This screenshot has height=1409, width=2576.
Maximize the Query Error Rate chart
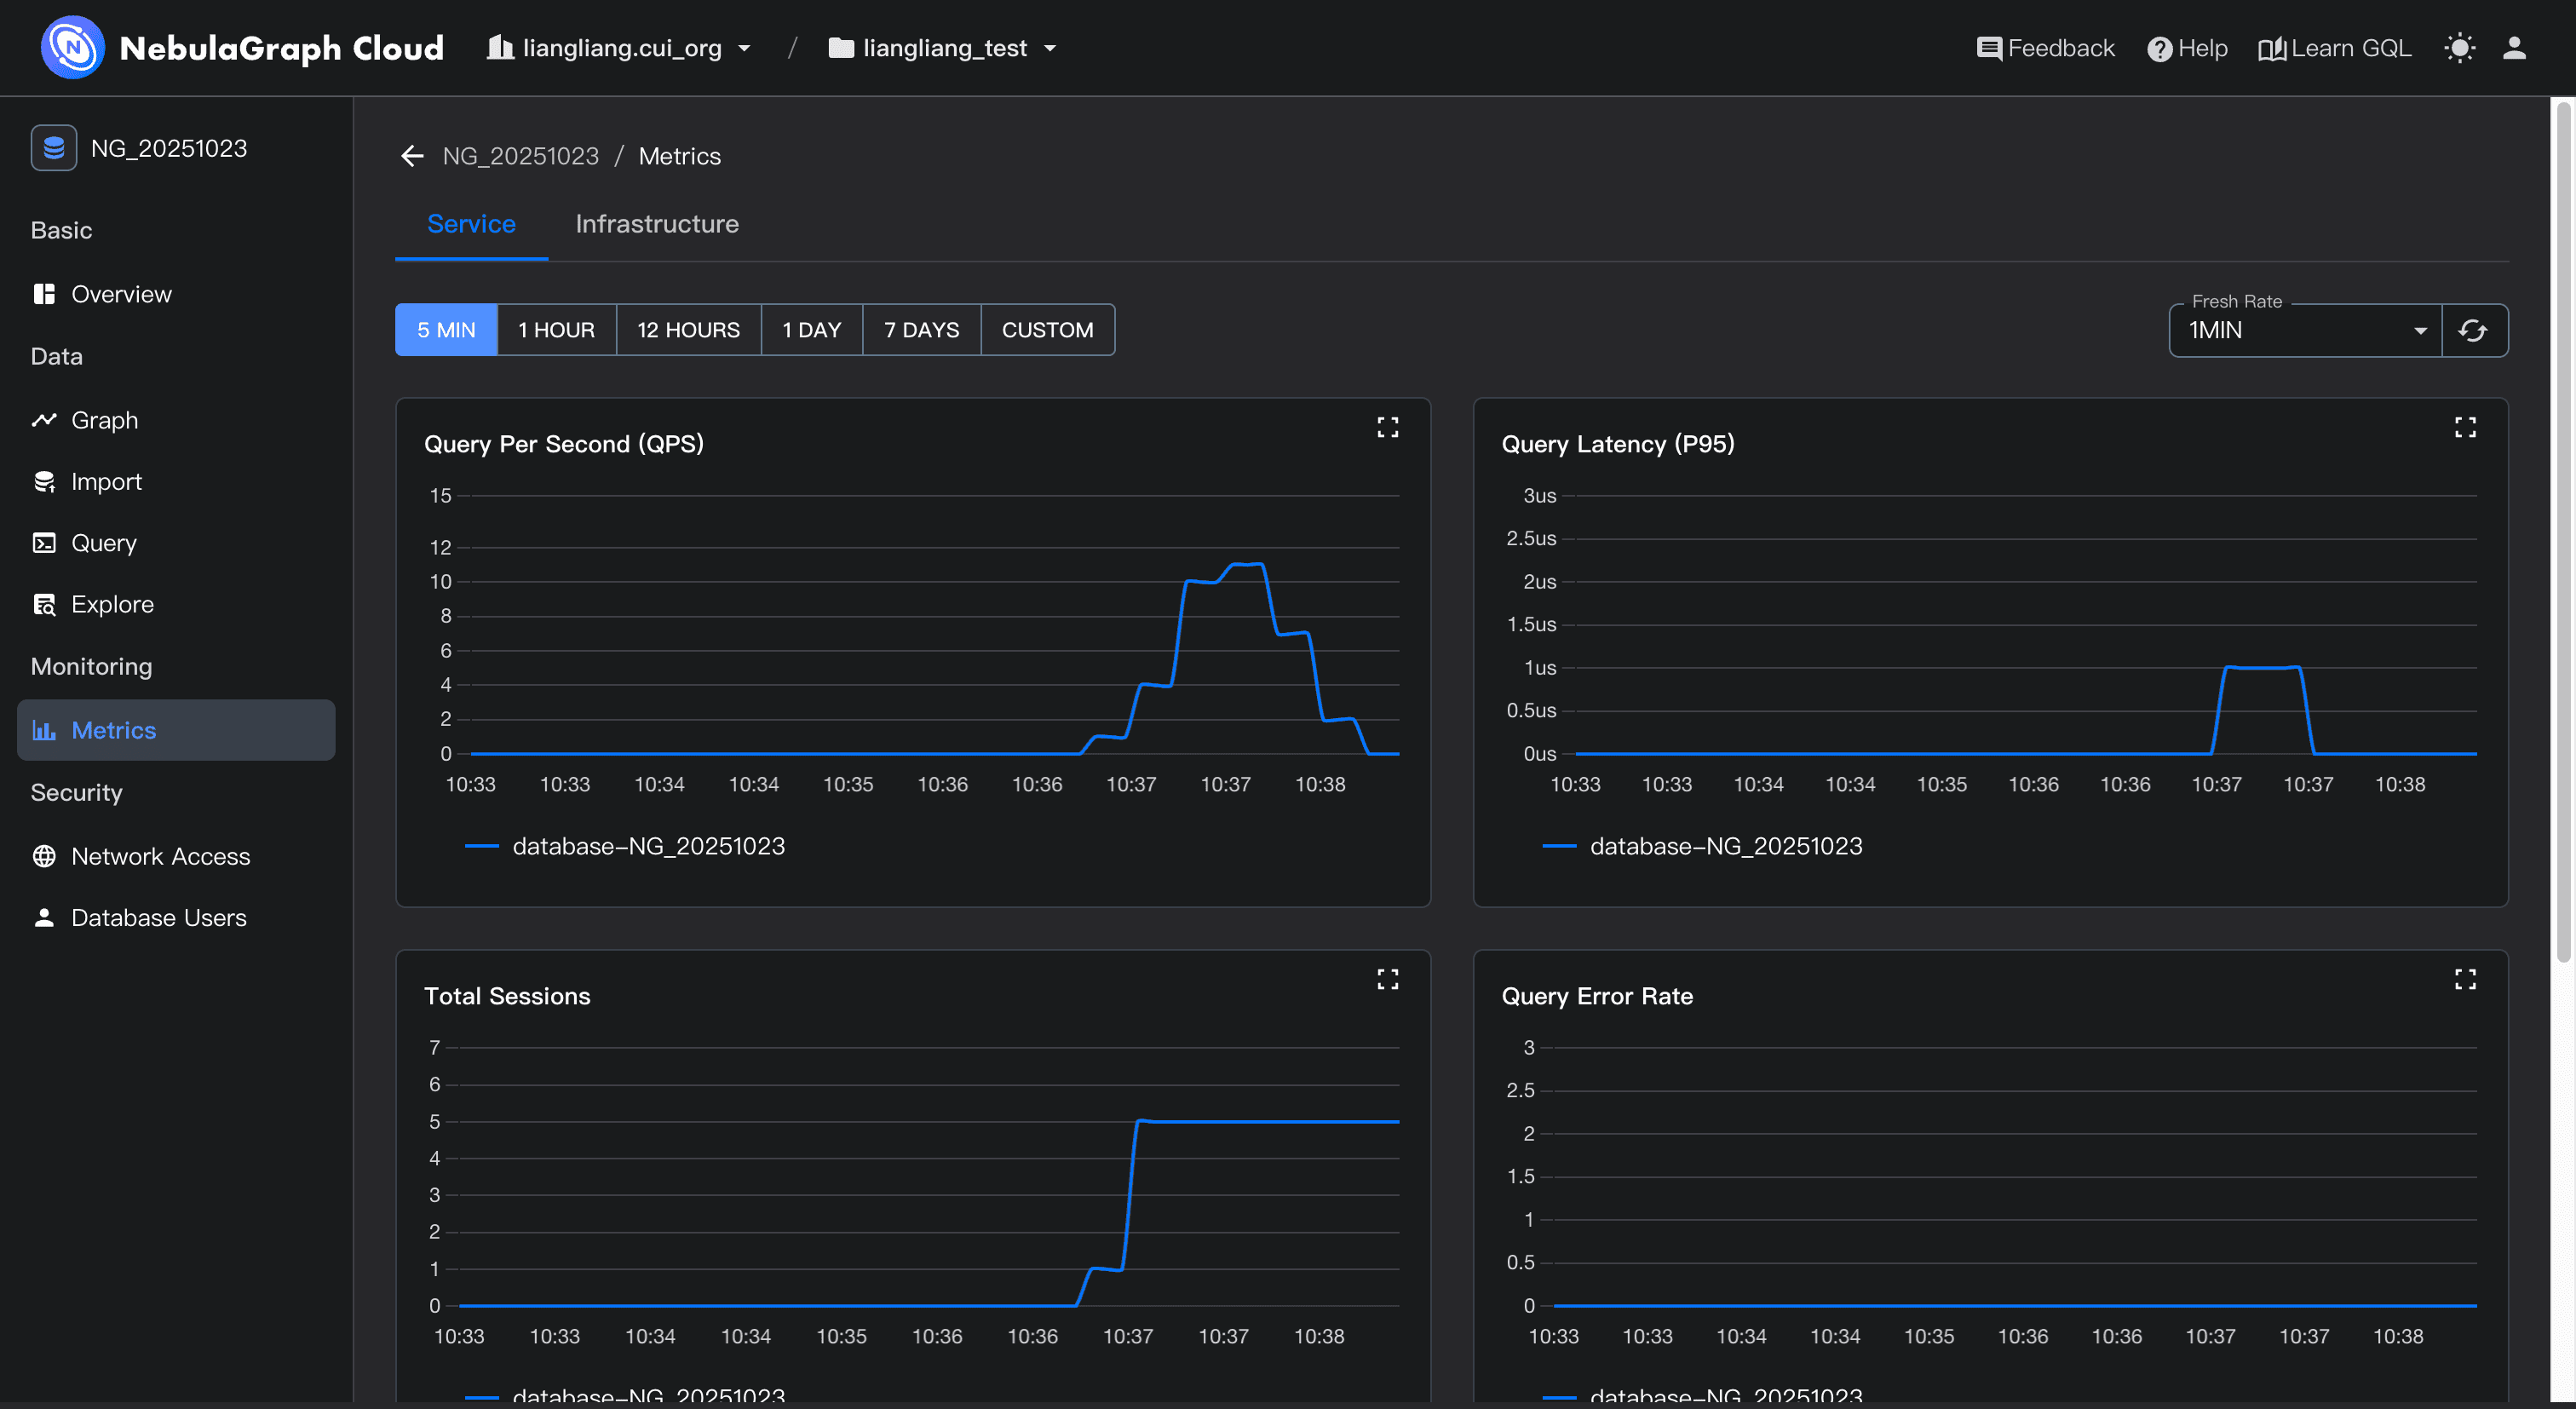click(2464, 979)
